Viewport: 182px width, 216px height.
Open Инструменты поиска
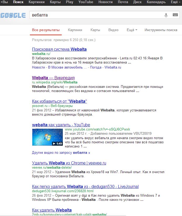point(161,30)
